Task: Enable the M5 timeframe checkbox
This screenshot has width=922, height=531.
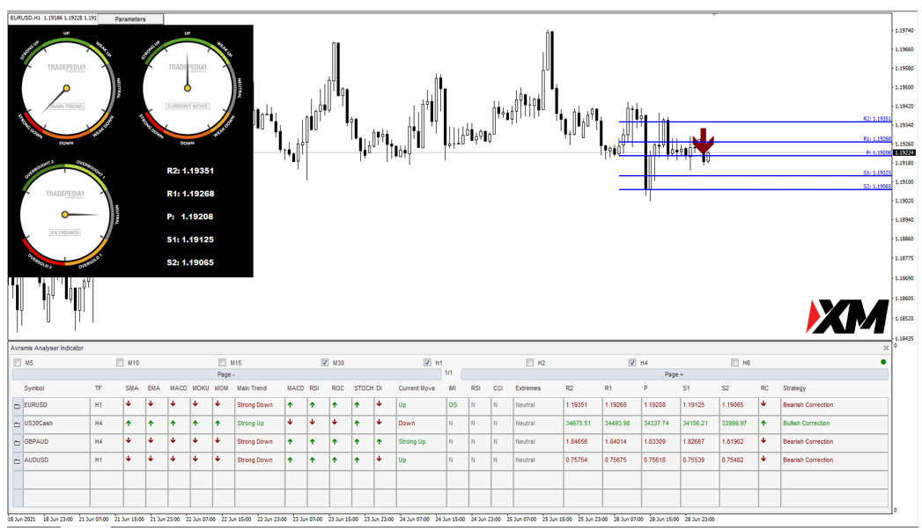Action: (18, 362)
